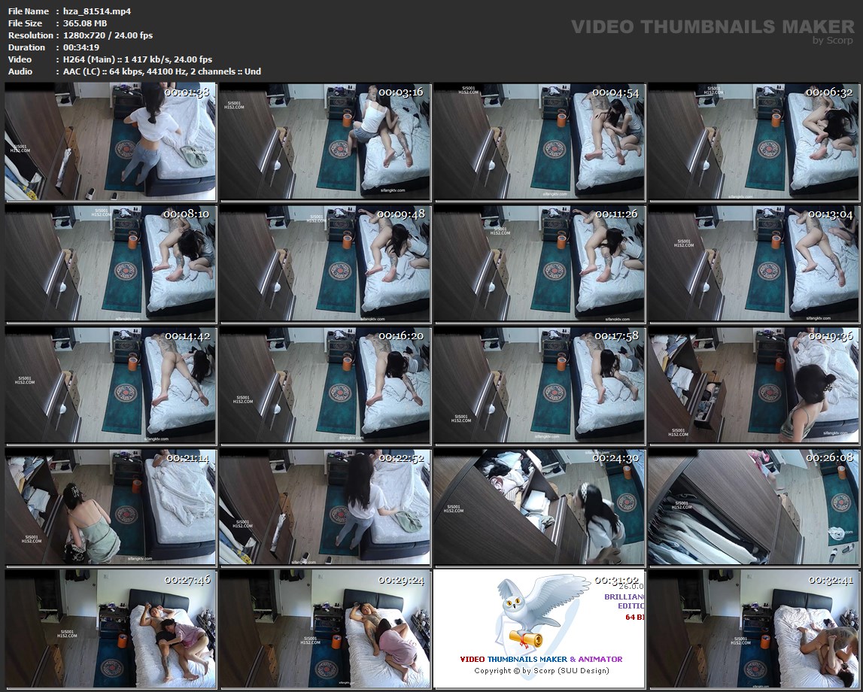Select the frame stamped 00:06:32
Image resolution: width=863 pixels, height=692 pixels.
coord(754,142)
